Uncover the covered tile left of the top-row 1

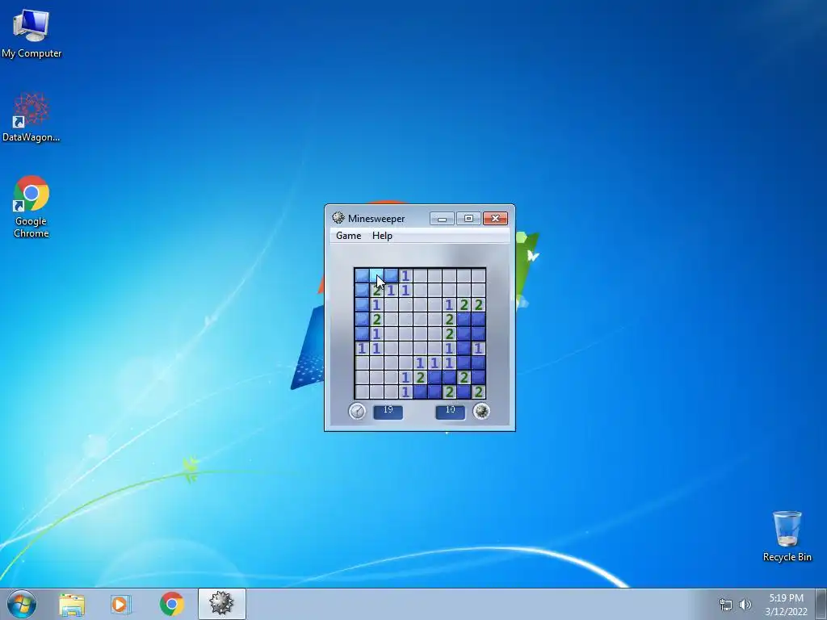click(x=391, y=275)
